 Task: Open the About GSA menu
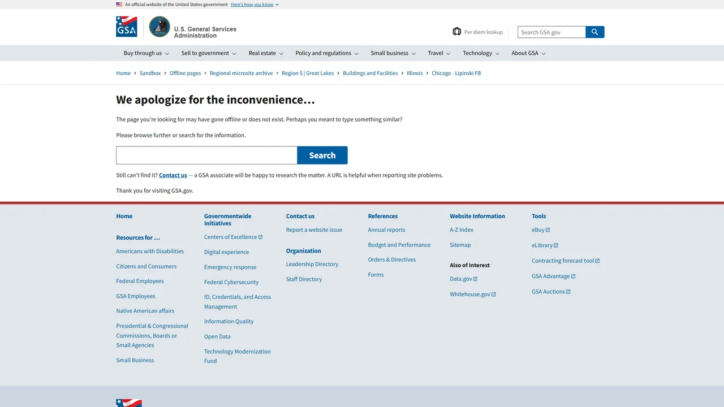[529, 53]
